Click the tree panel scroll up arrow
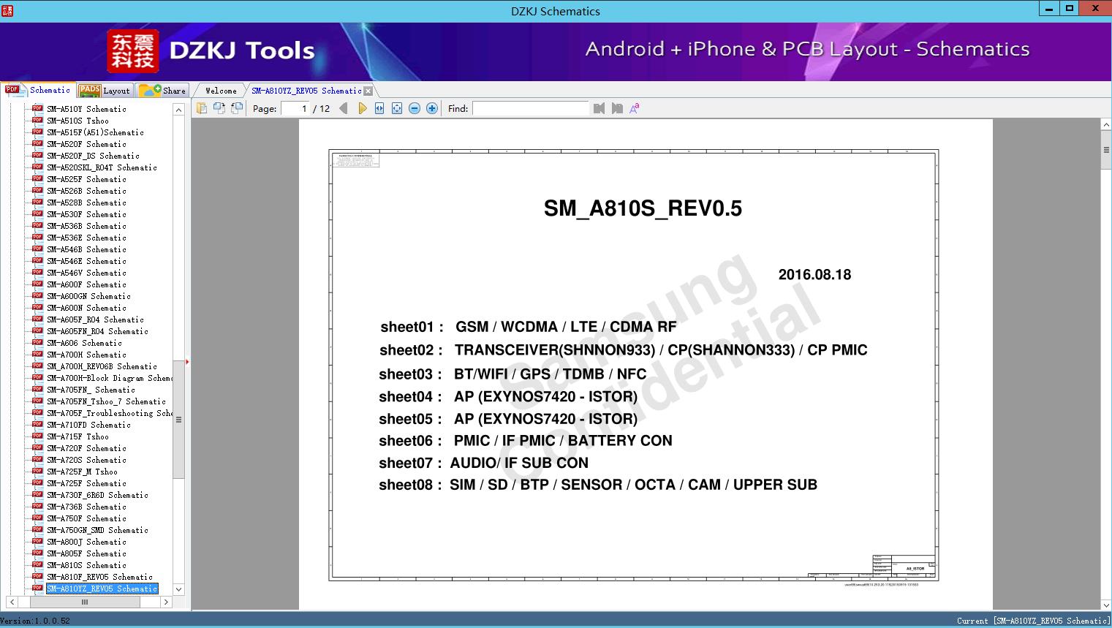 pos(178,110)
